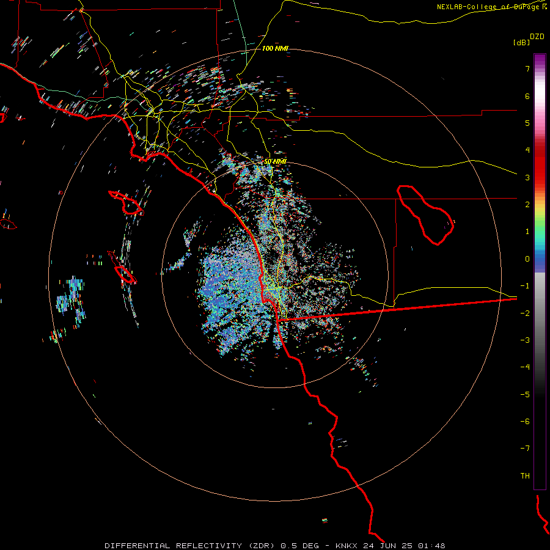This screenshot has width=550, height=550.
Task: Click the KNKX station identifier in caption
Action: point(346,546)
